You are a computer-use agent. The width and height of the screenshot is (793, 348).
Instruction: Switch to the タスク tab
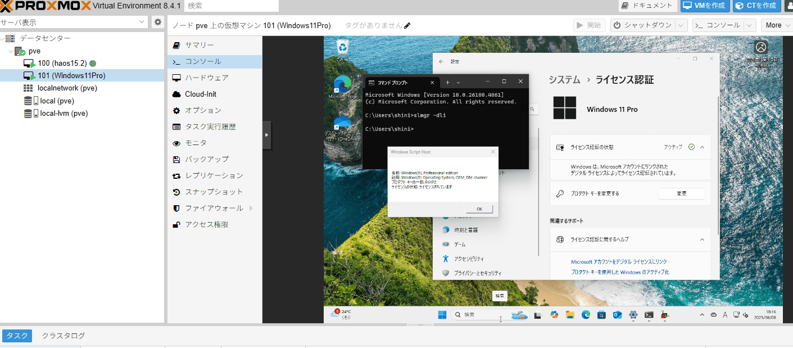click(x=17, y=336)
